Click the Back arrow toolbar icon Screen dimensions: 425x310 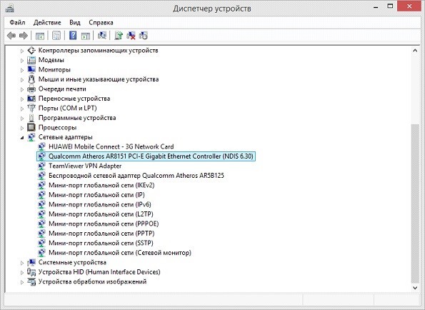[x=11, y=36]
